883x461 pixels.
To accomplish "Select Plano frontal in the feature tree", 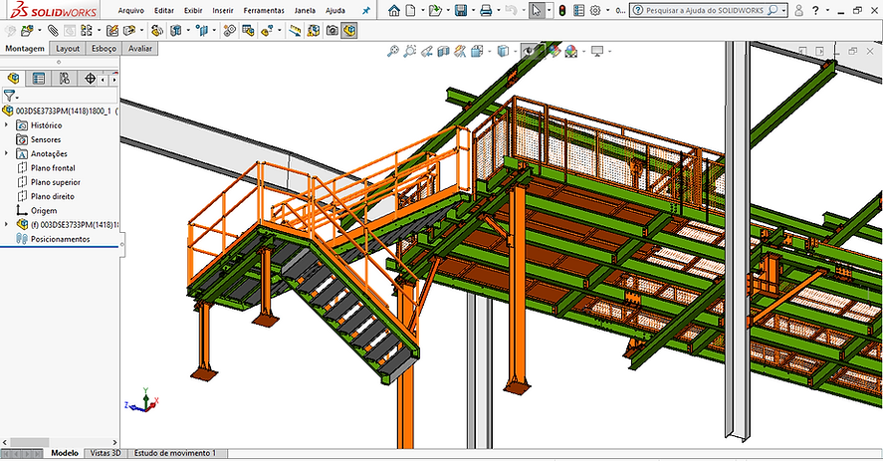I will (x=53, y=167).
